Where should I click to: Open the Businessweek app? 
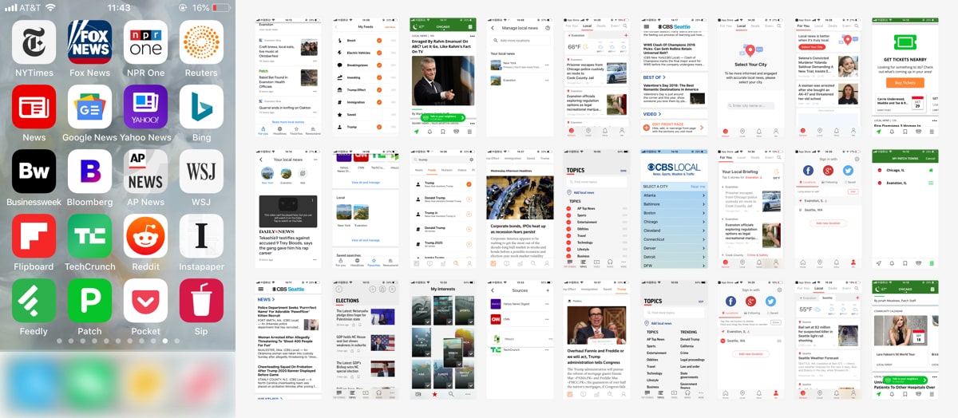tap(34, 171)
